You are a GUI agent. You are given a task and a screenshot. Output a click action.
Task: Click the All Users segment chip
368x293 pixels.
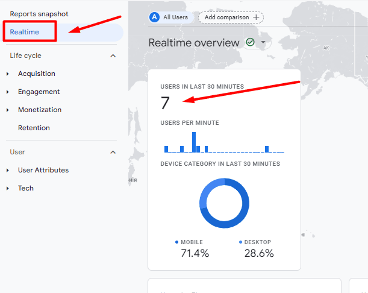coord(171,17)
